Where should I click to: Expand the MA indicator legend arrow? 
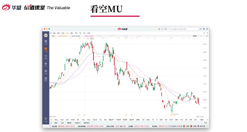tap(51, 36)
